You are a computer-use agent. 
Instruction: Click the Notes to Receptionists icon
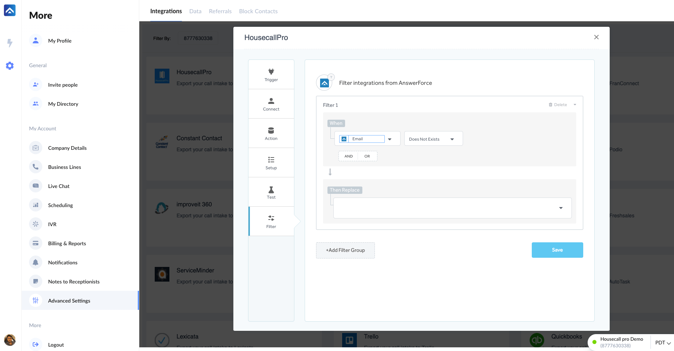(x=36, y=282)
